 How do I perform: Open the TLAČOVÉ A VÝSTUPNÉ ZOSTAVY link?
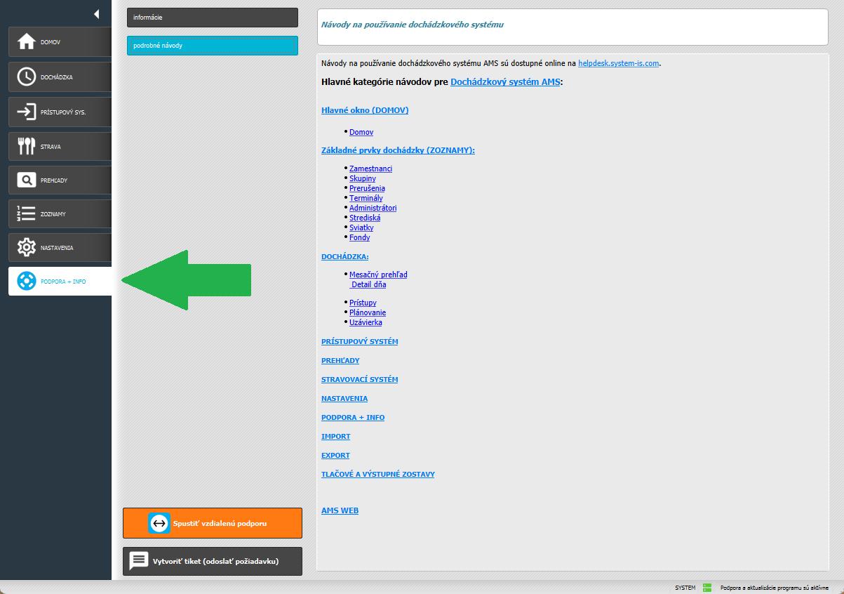(x=377, y=475)
